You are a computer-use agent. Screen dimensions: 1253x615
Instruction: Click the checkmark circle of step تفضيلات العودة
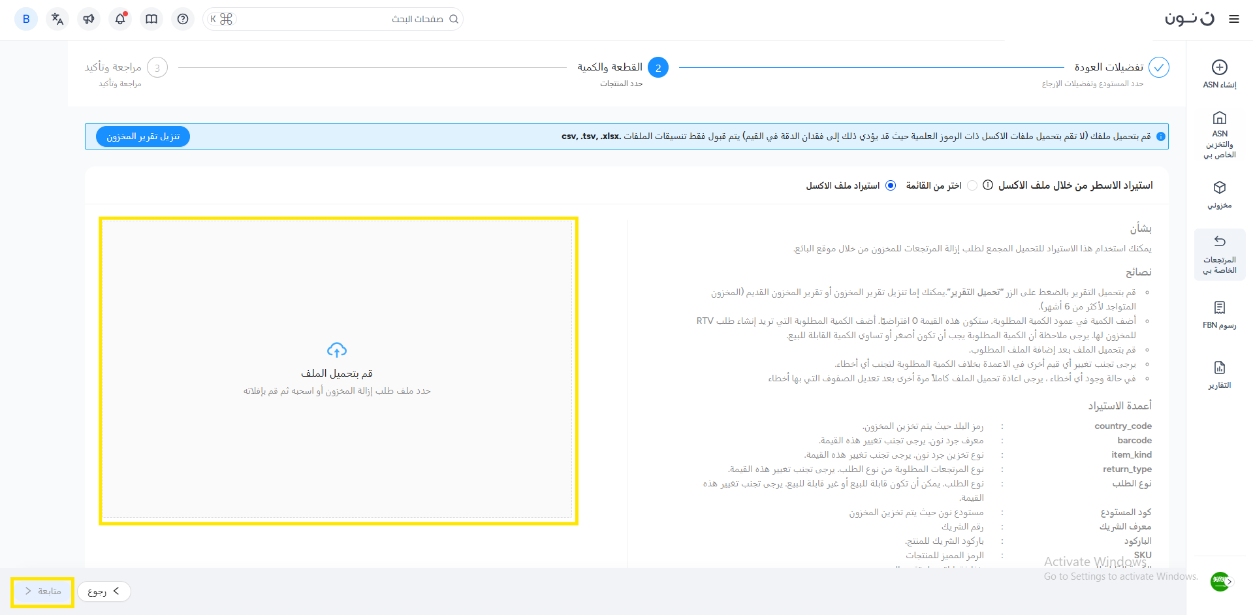pos(1158,67)
